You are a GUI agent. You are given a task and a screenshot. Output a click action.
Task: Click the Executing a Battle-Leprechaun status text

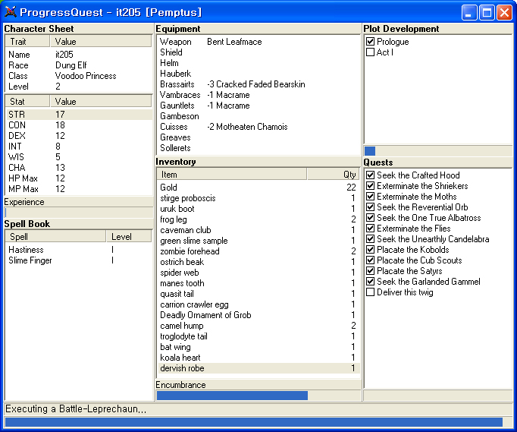coord(76,409)
